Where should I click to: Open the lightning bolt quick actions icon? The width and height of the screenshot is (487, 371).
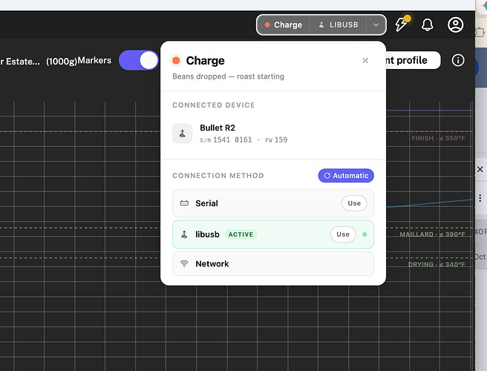click(x=402, y=24)
